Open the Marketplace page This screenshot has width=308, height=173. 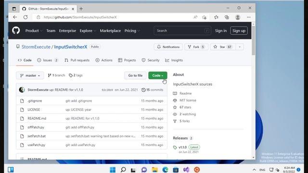[x=110, y=31]
